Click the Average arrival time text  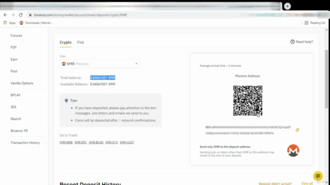point(220,66)
